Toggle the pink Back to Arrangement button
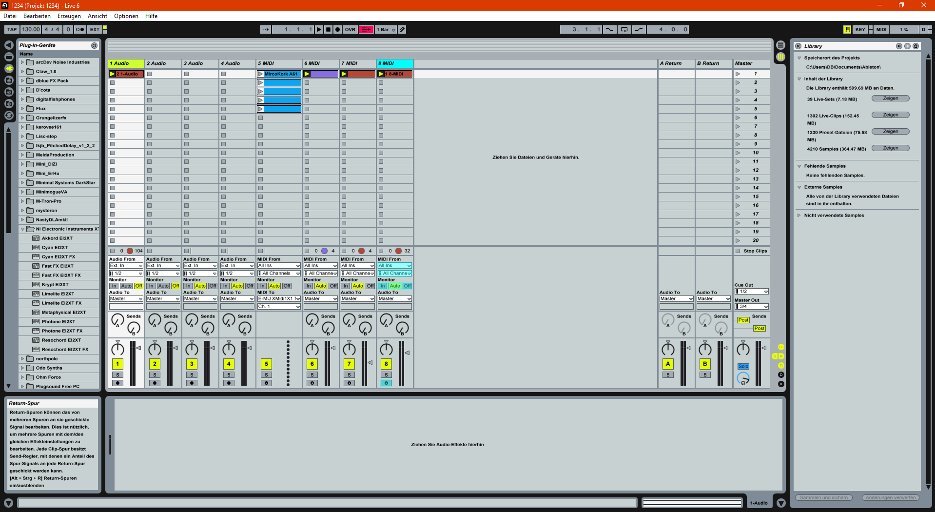 pyautogui.click(x=366, y=29)
